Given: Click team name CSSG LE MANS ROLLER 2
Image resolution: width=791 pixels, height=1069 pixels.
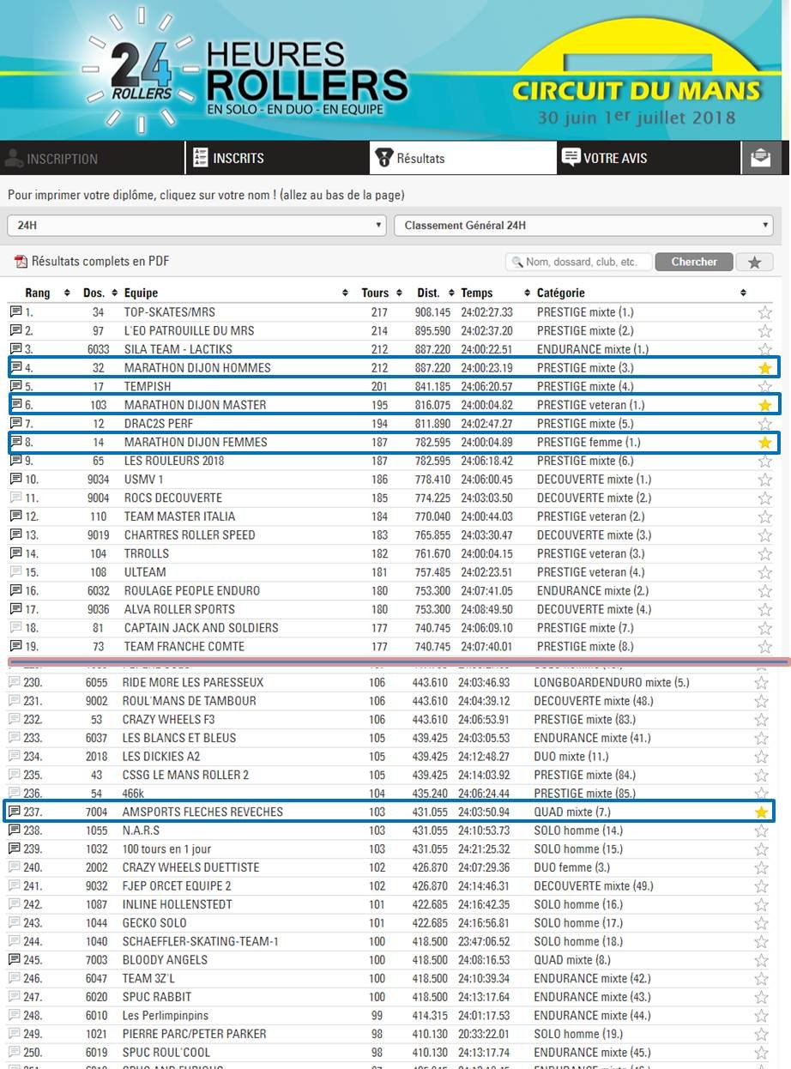Looking at the screenshot, I should (x=186, y=775).
